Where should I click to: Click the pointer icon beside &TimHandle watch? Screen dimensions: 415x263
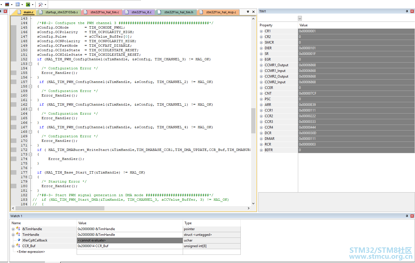coord(18,229)
